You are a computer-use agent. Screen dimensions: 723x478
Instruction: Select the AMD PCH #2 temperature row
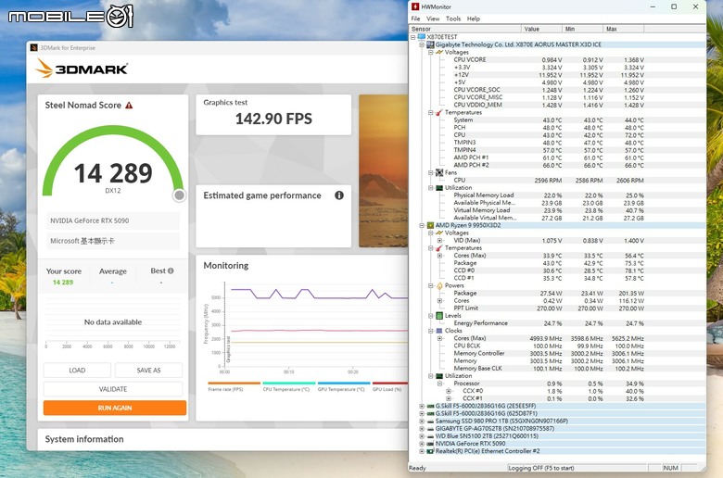pyautogui.click(x=549, y=165)
